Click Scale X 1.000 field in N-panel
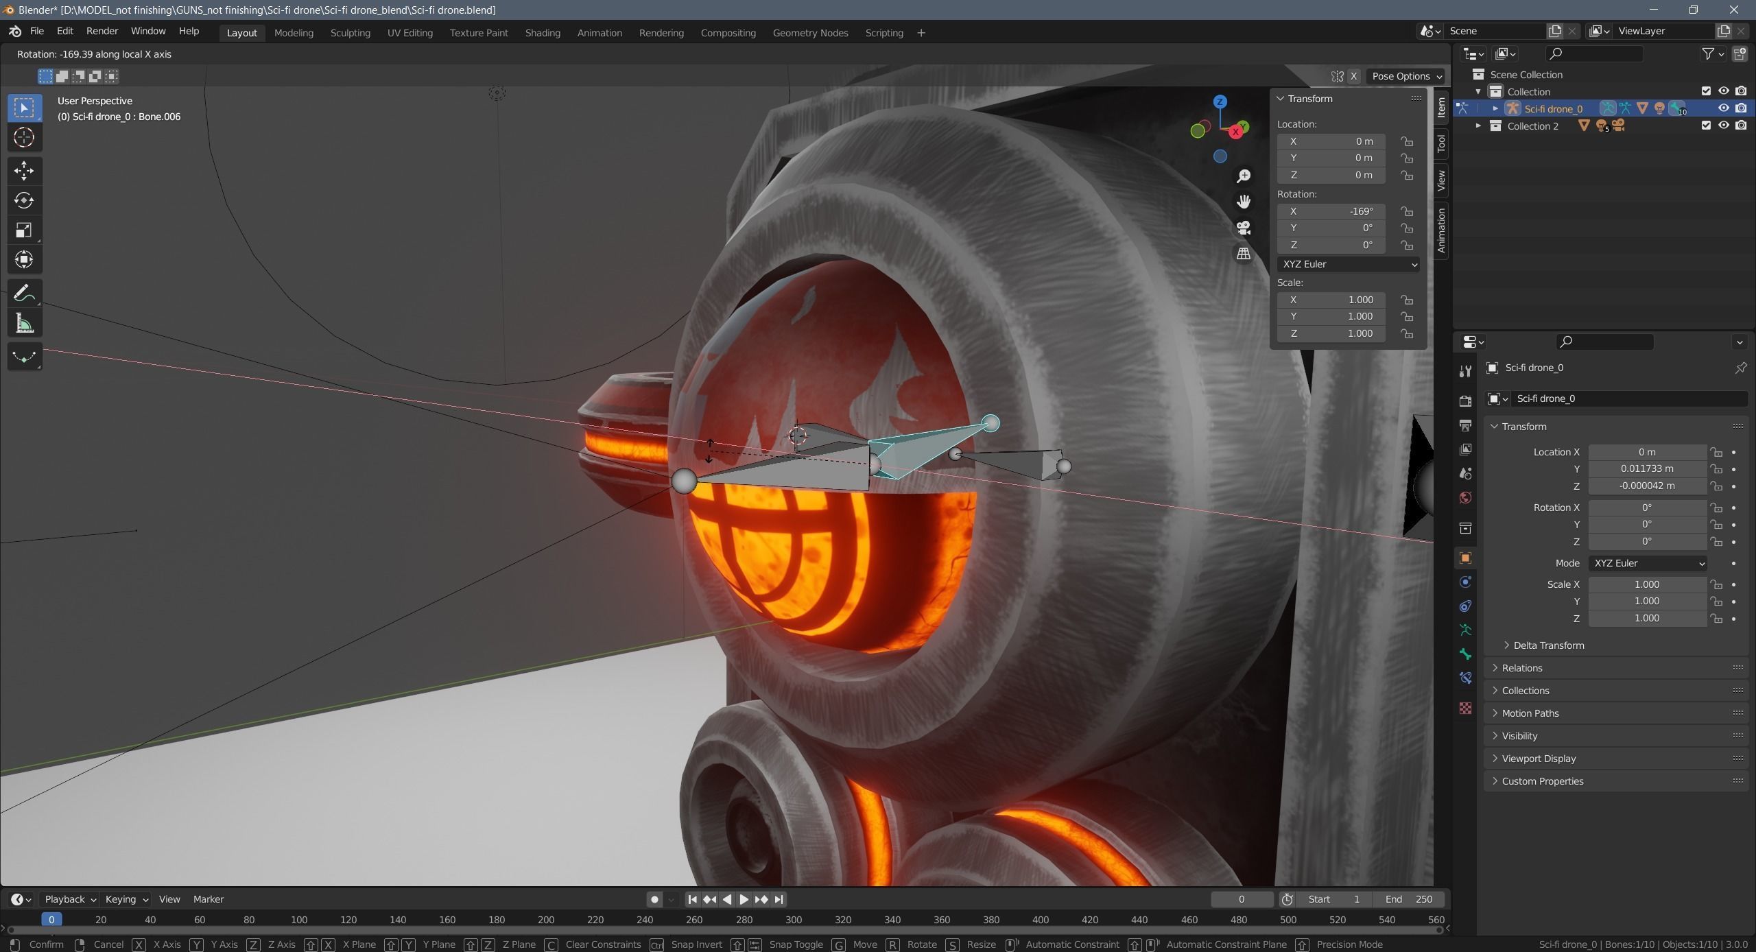This screenshot has width=1756, height=952. tap(1331, 300)
